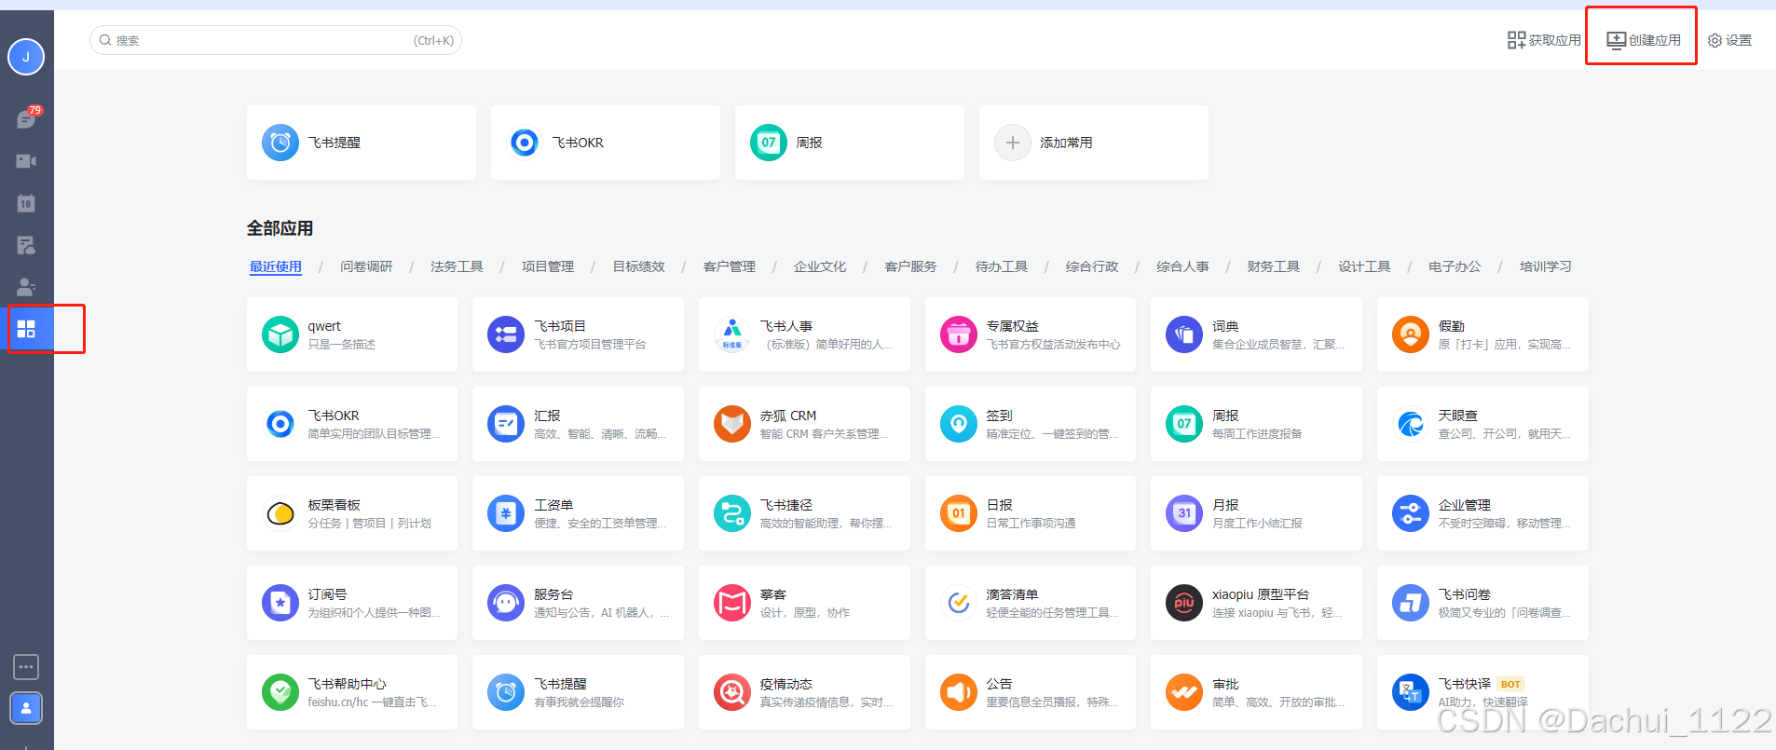The width and height of the screenshot is (1776, 750).
Task: Open the 周报 favorite card
Action: pyautogui.click(x=850, y=143)
